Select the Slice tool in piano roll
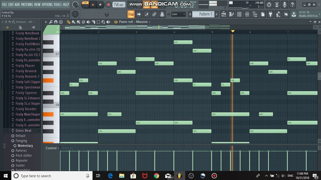 coord(93,22)
